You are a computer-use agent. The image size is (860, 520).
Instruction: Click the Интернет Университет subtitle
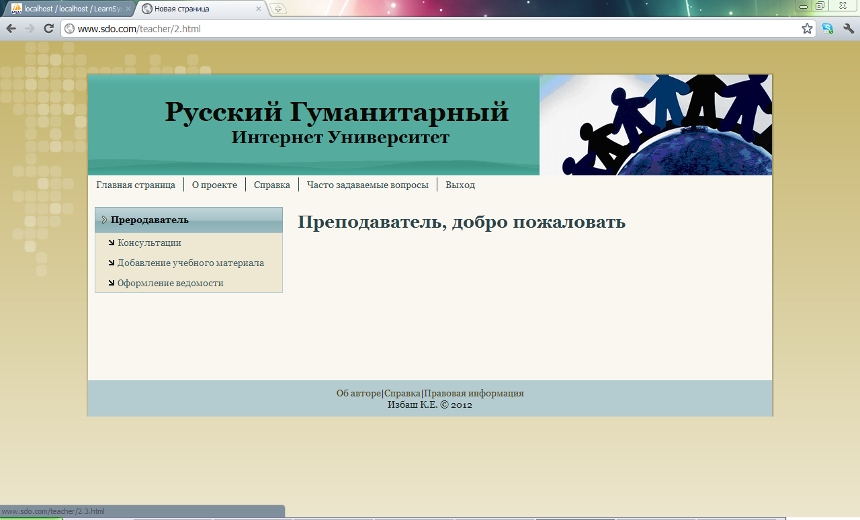[341, 138]
